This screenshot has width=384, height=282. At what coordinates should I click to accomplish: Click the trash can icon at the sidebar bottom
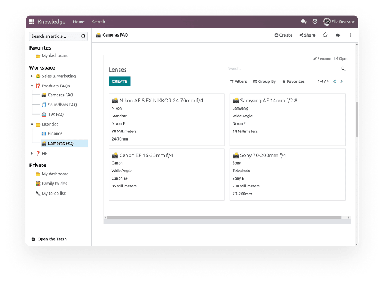tap(33, 239)
